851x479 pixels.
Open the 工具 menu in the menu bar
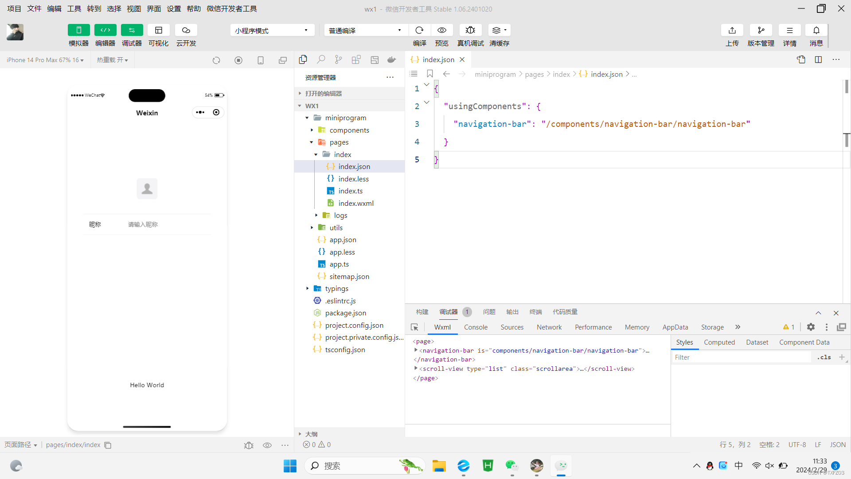74,8
